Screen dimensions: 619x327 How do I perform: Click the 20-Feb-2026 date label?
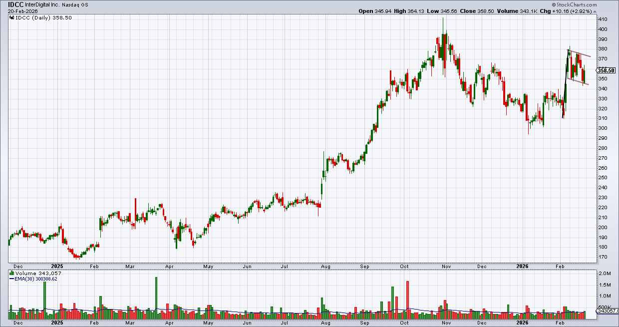pos(23,11)
